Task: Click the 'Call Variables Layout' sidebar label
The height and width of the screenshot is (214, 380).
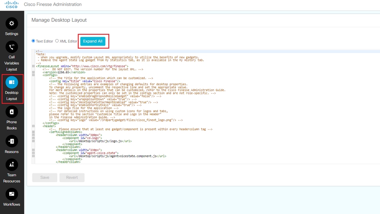Action: [x=12, y=63]
